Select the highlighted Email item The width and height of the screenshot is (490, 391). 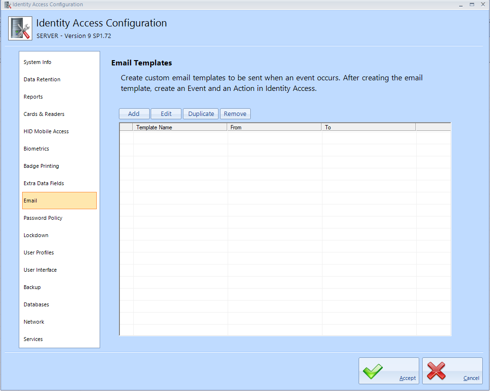[59, 201]
